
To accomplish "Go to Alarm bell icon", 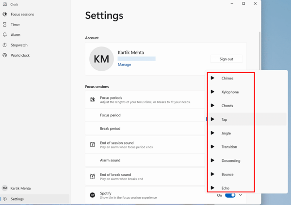I will pos(5,35).
